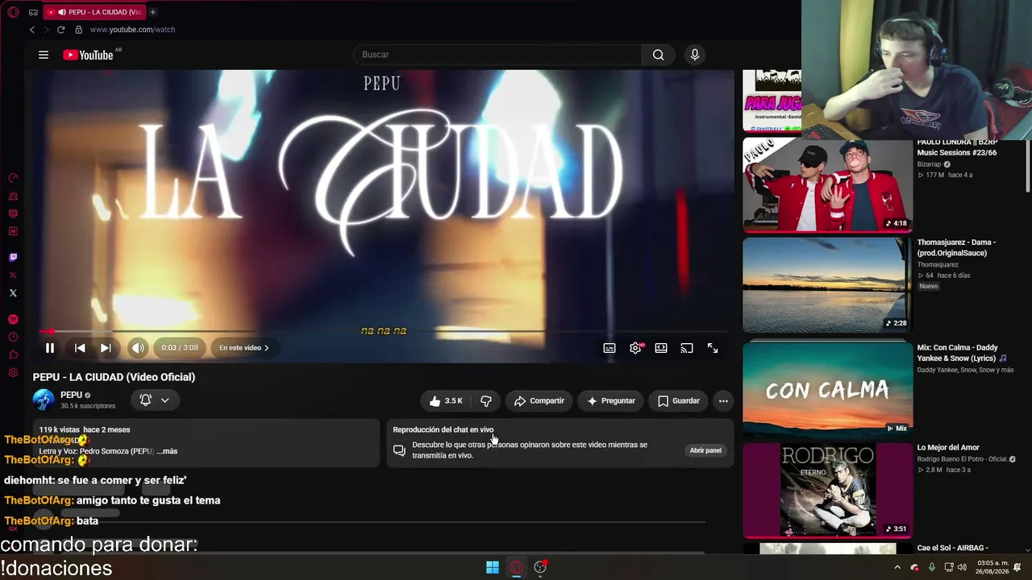Cast the video to a TV
The height and width of the screenshot is (580, 1032).
tap(687, 348)
